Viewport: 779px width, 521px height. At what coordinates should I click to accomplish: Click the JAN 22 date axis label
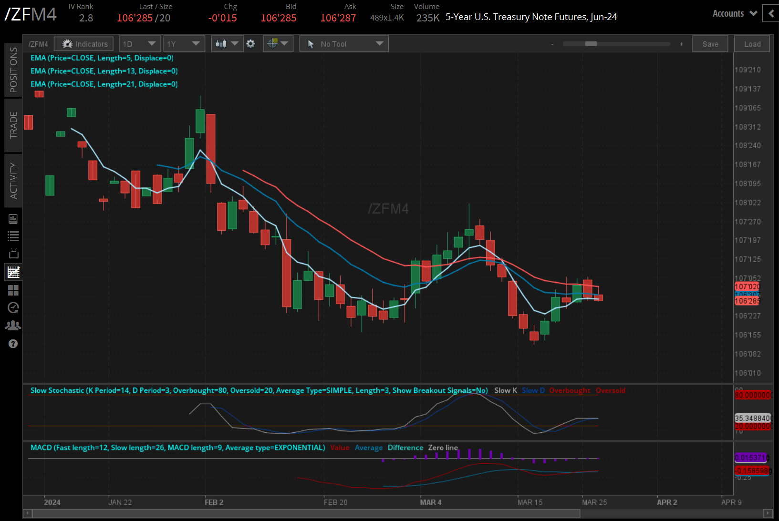click(x=120, y=502)
